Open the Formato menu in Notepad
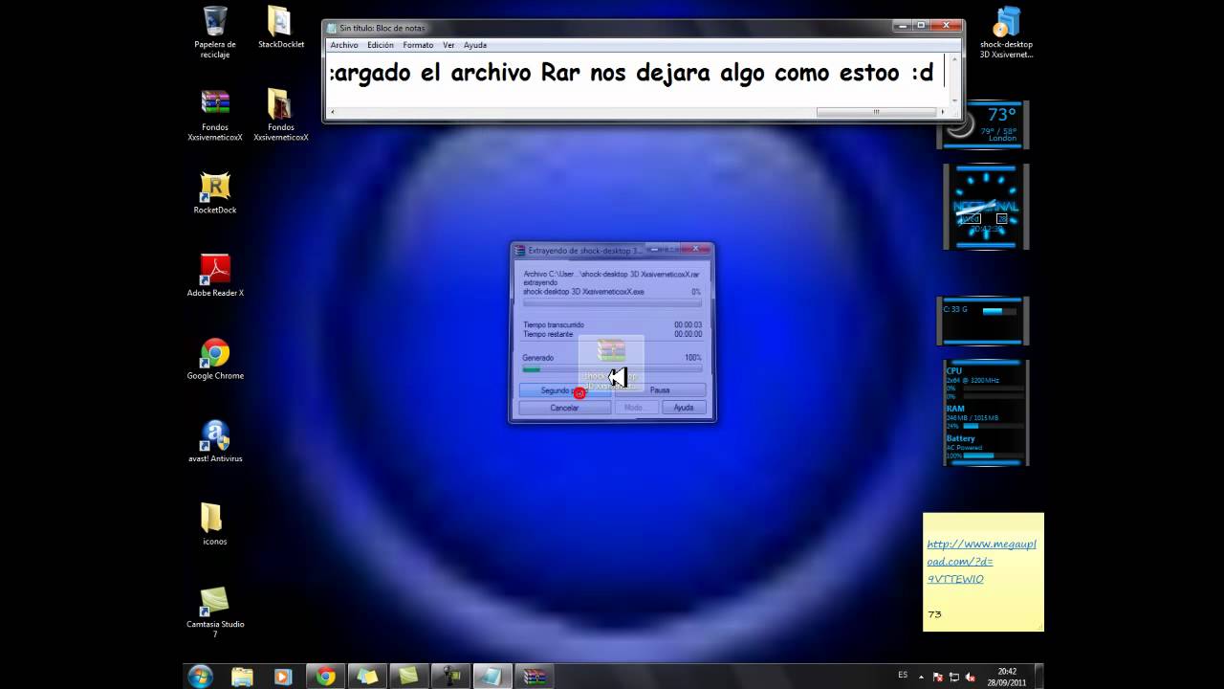 point(418,45)
